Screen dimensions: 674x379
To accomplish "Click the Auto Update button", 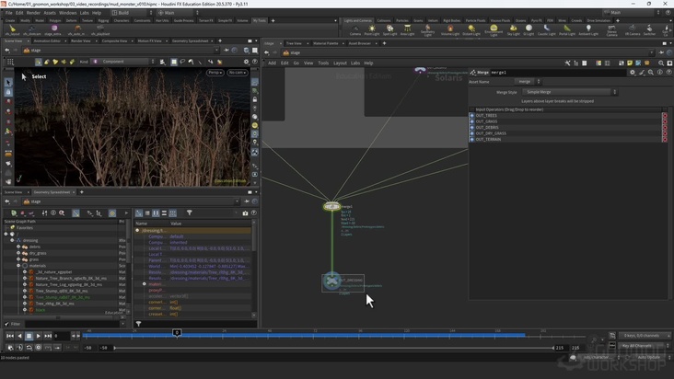I will coord(648,357).
